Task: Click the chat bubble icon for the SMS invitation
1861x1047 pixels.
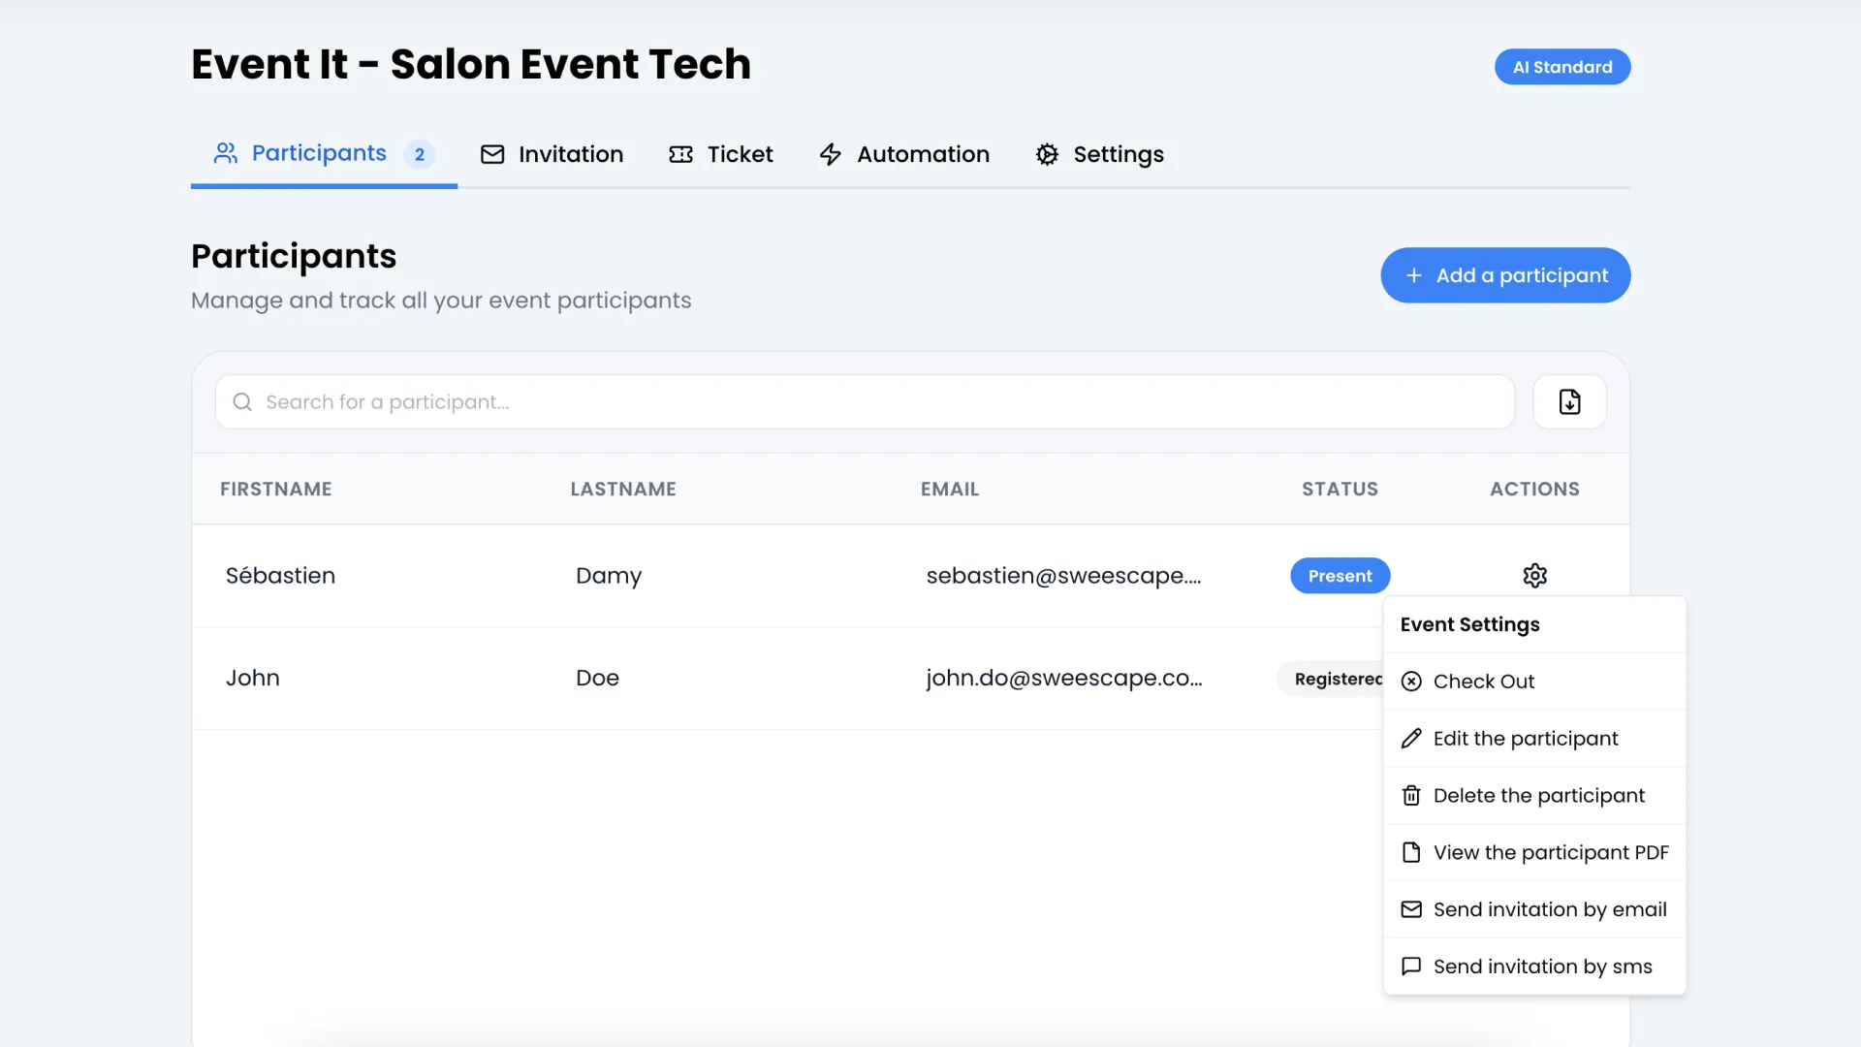Action: pos(1411,967)
